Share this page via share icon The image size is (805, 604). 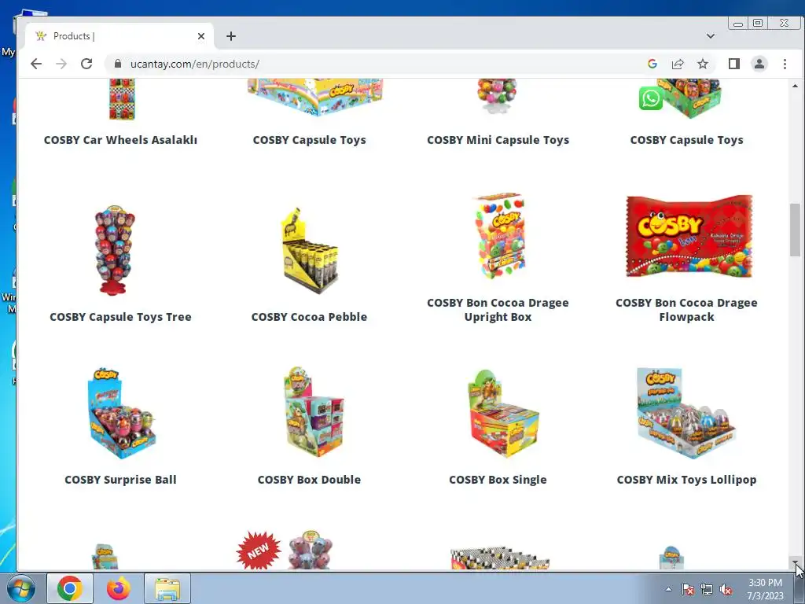click(678, 64)
